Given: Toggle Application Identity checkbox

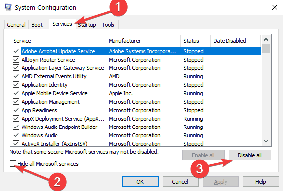Looking at the screenshot, I should pos(16,85).
